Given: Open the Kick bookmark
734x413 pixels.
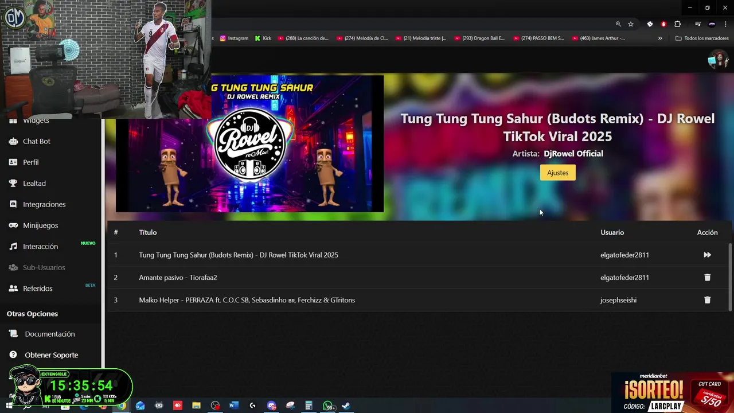Looking at the screenshot, I should [263, 38].
